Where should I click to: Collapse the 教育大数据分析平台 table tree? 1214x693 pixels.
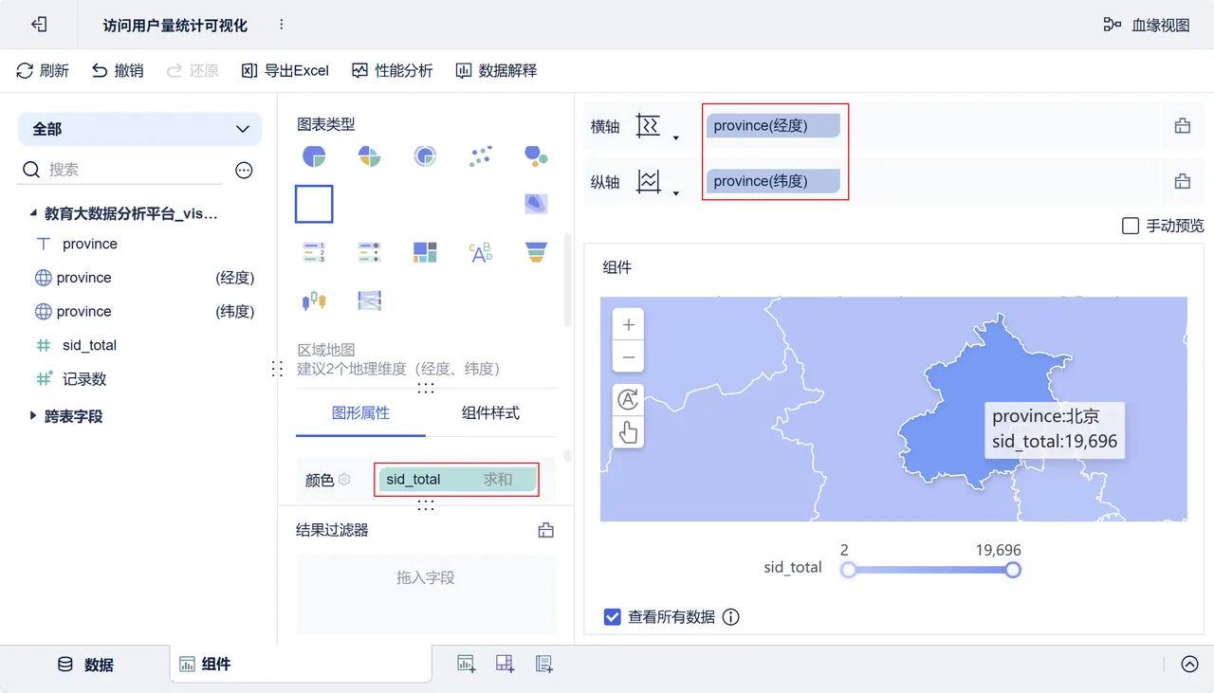coord(33,214)
